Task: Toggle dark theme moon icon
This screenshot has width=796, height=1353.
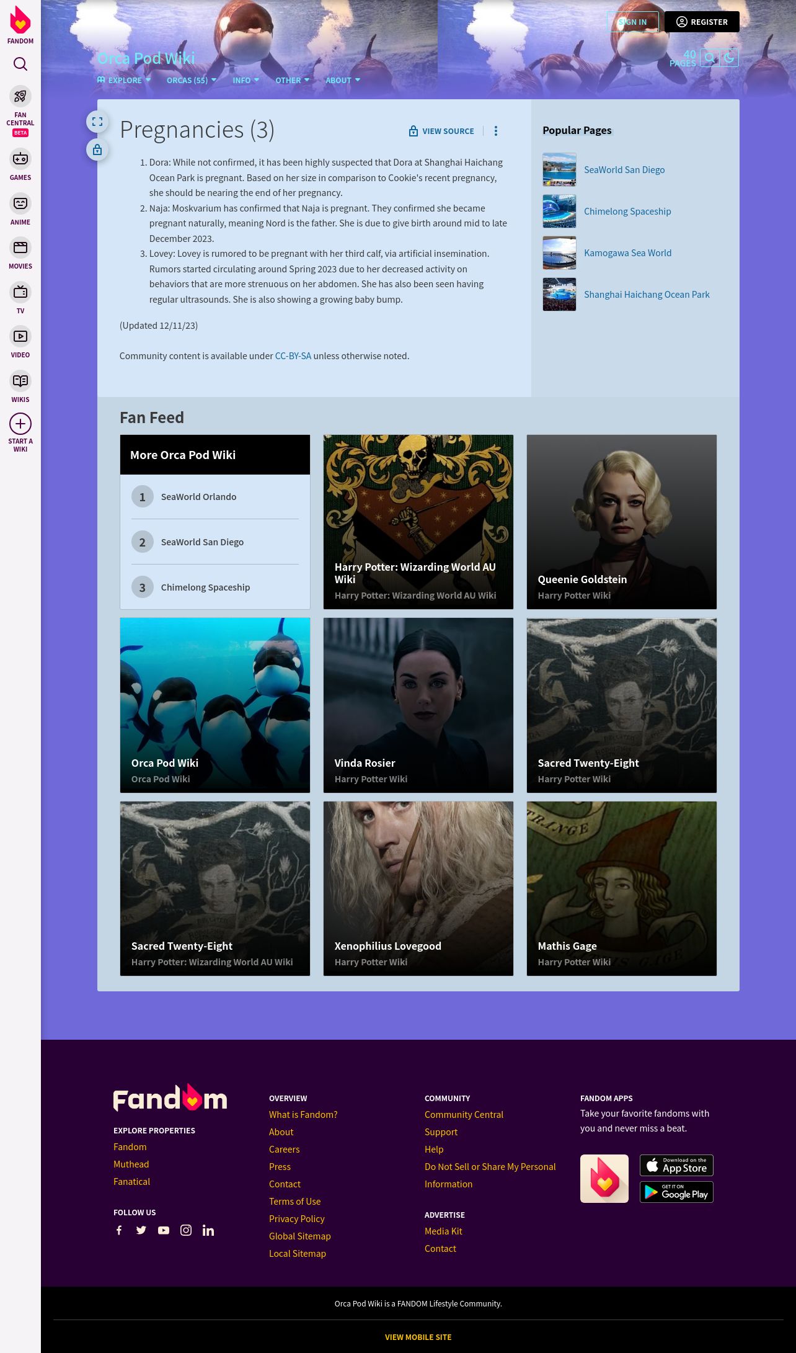Action: (729, 58)
